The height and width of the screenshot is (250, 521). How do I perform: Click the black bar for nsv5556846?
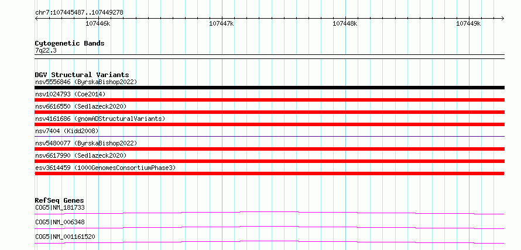click(269, 88)
